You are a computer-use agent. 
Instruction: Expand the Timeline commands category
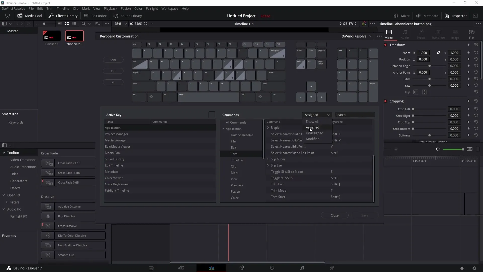pyautogui.click(x=237, y=160)
